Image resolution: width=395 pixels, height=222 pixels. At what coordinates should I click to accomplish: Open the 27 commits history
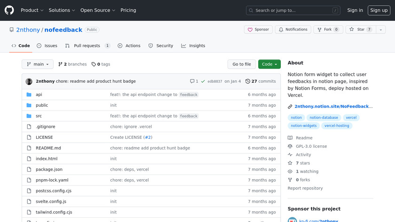261,81
